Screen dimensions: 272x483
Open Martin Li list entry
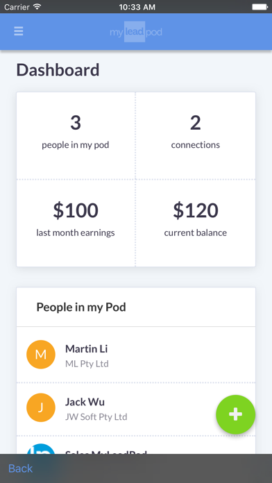point(136,355)
